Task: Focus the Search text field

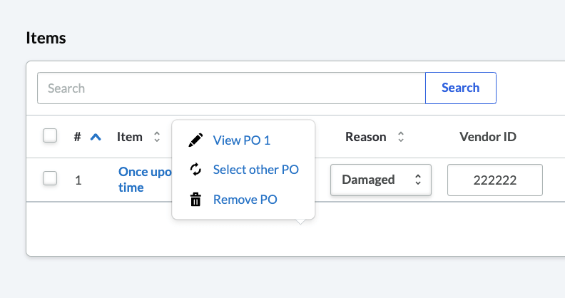Action: coord(231,88)
